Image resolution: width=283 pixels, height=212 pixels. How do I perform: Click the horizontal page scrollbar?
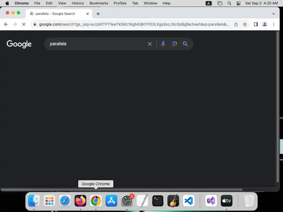tap(122, 189)
